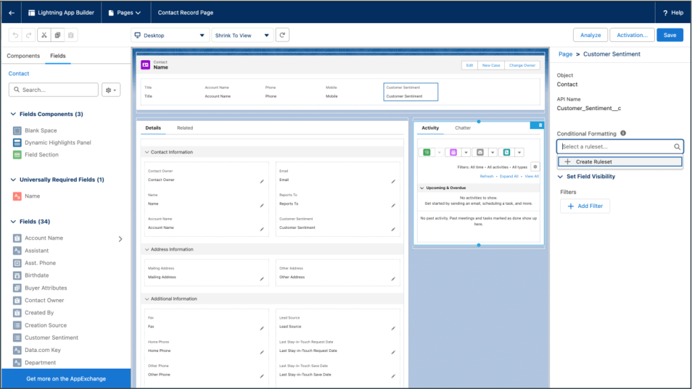
Task: Click the redo icon in the toolbar
Action: 28,35
